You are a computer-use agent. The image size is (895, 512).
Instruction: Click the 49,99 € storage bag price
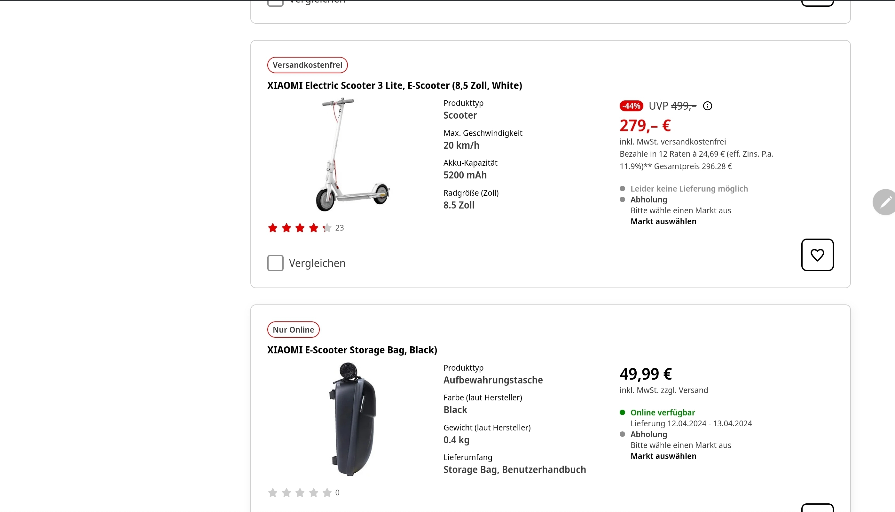645,374
